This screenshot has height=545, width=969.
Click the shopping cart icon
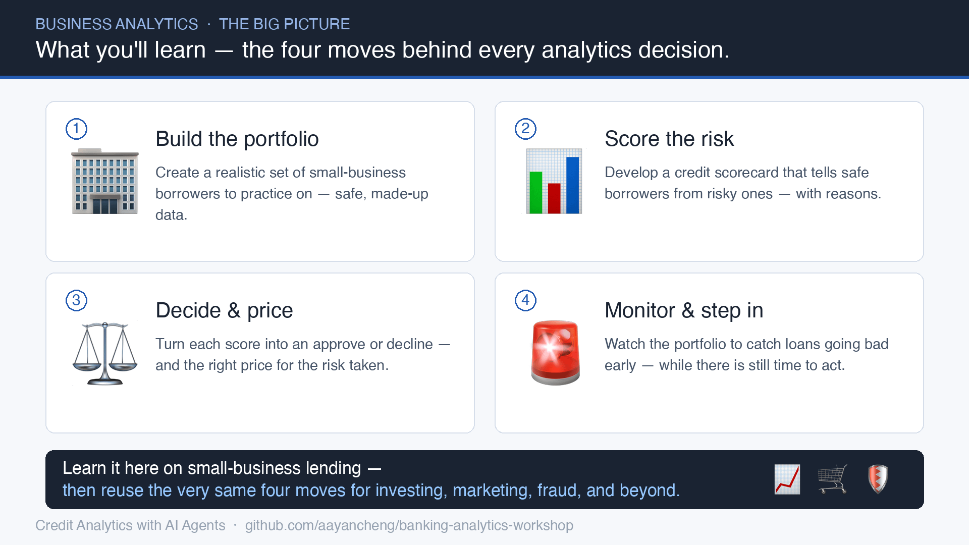pos(833,479)
